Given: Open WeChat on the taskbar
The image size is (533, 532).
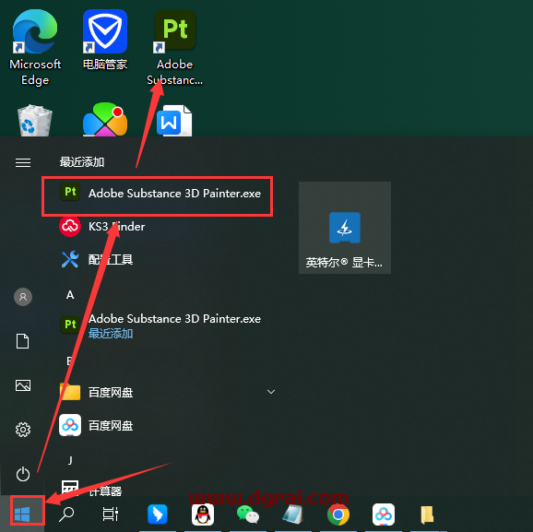Looking at the screenshot, I should pos(248,514).
